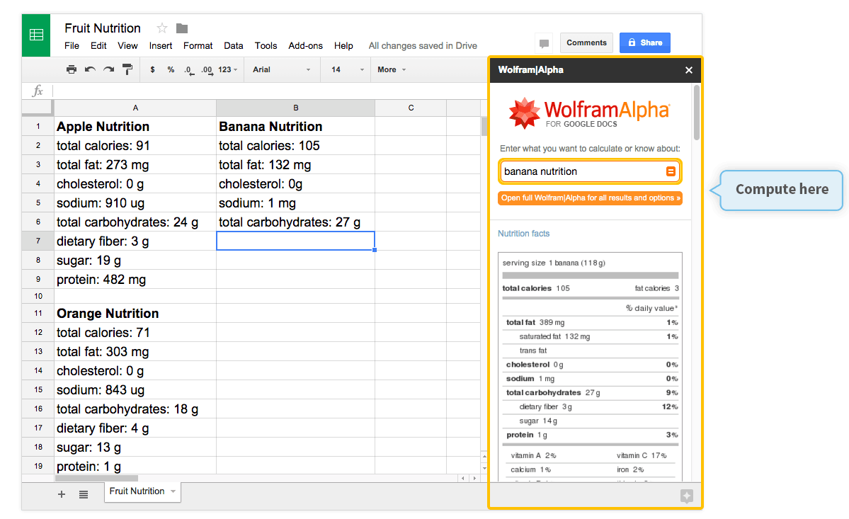The height and width of the screenshot is (519, 849).
Task: Open the Edit menu
Action: point(98,46)
